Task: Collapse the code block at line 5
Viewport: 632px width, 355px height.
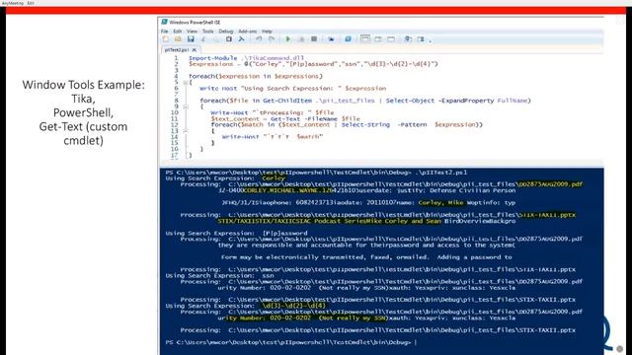Action: [186, 83]
